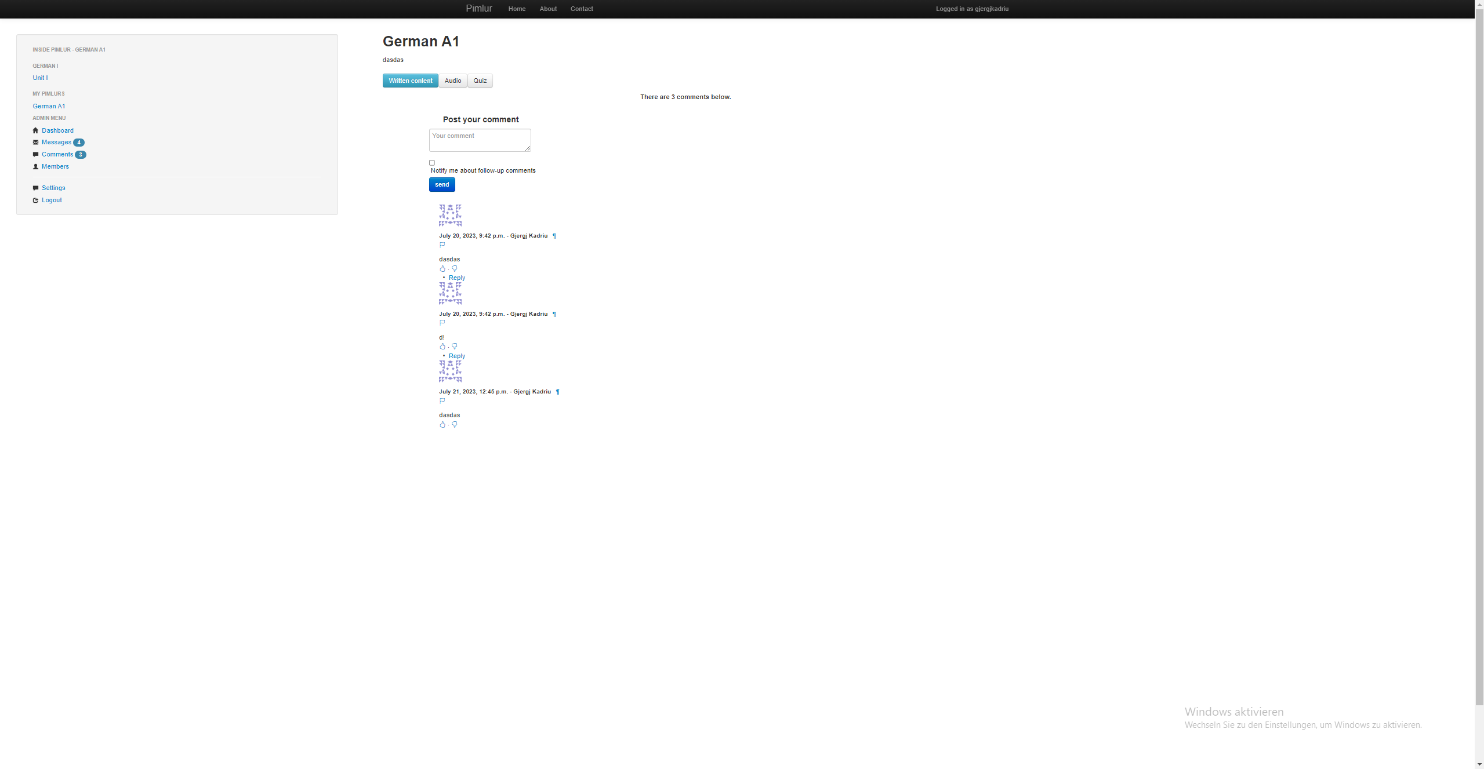This screenshot has width=1484, height=769.
Task: Click 'INSIDE PIMLUR - GERMAN A1' header
Action: (x=69, y=50)
